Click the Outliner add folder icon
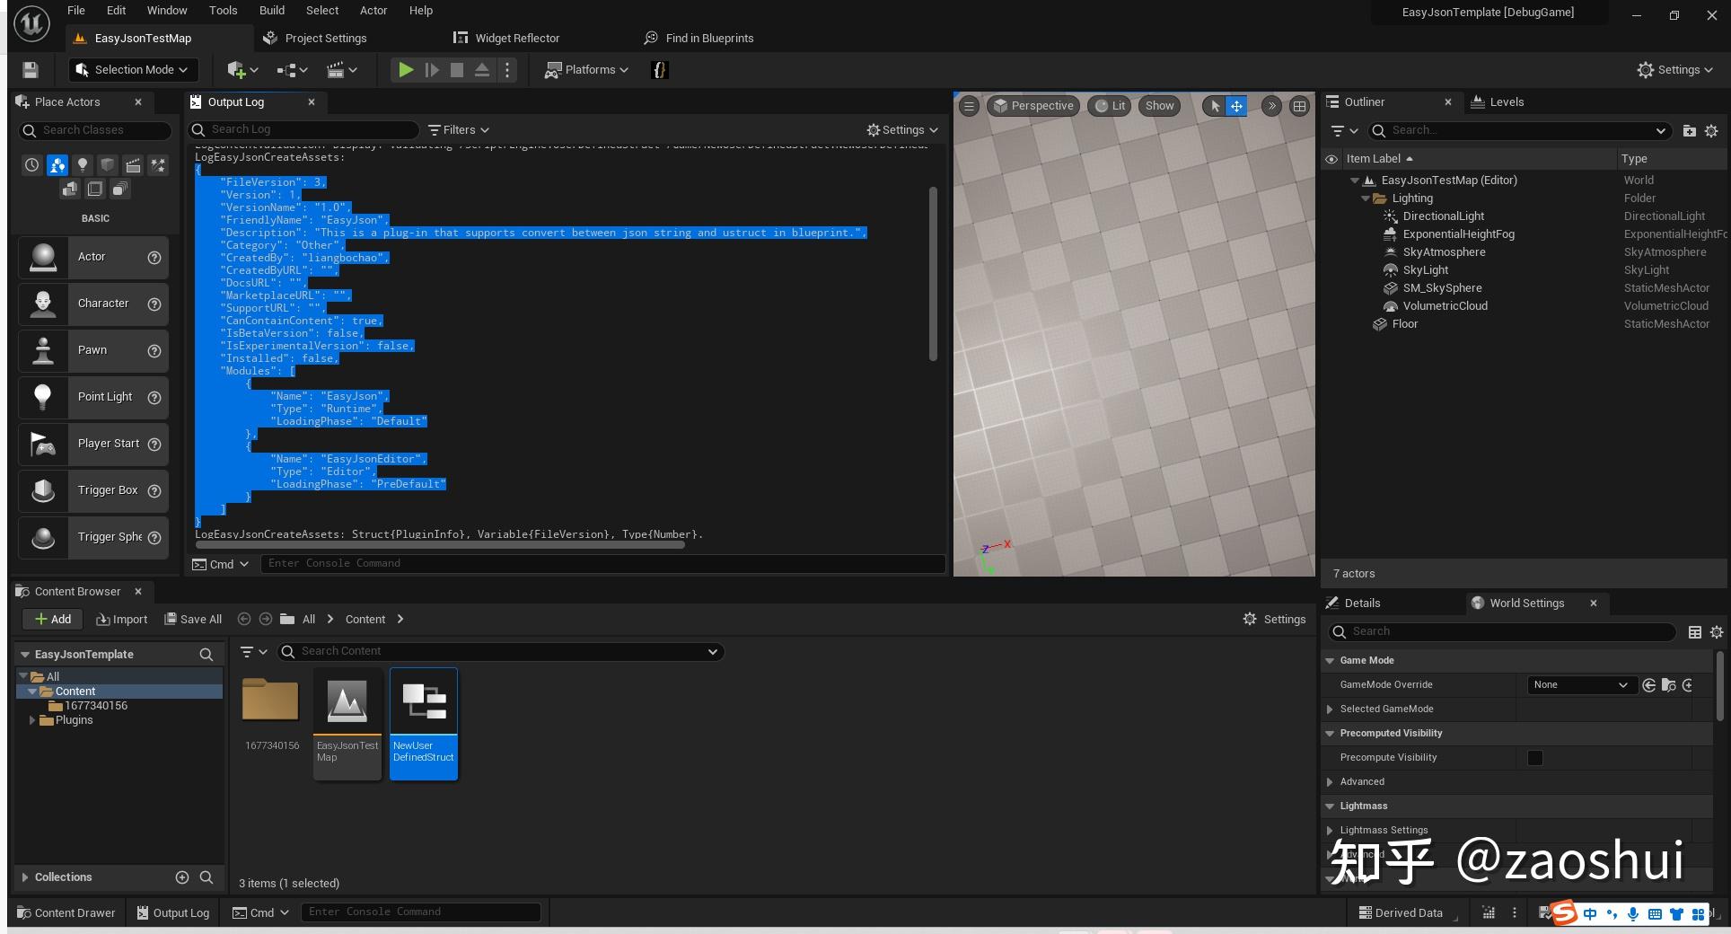The width and height of the screenshot is (1731, 934). pos(1689,131)
